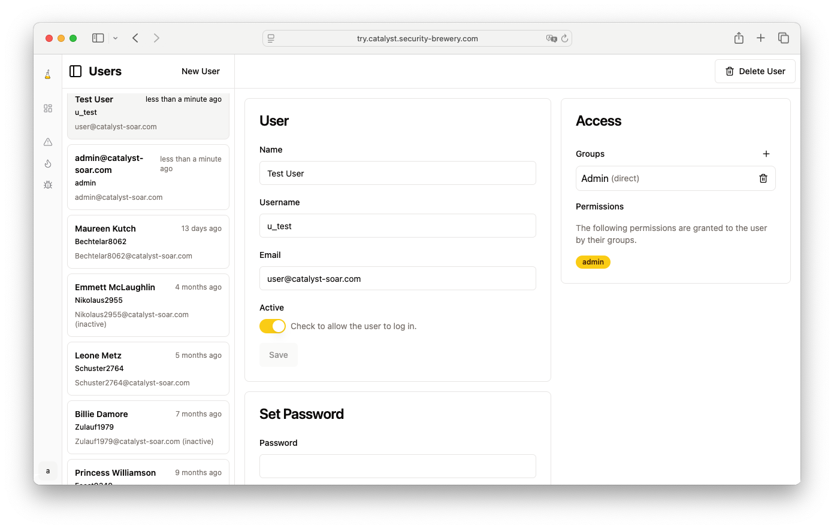Open the account avatar menu labeled a
Viewport: 834px width, 529px height.
[x=48, y=471]
